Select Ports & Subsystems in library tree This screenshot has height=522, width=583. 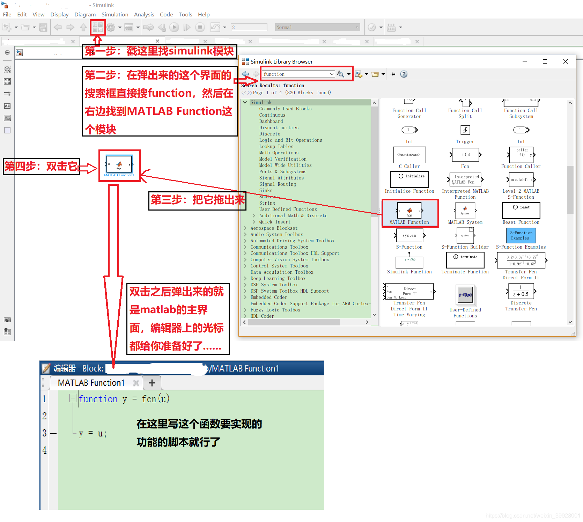(282, 171)
